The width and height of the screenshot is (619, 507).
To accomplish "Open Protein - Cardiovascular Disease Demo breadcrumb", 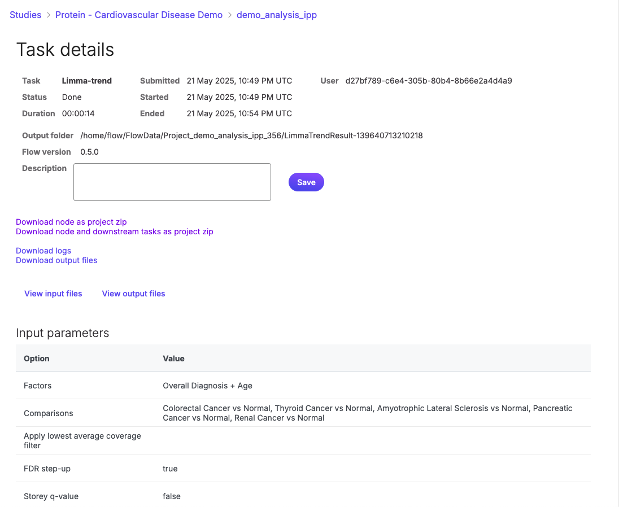I will [x=139, y=15].
